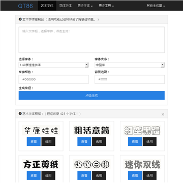The height and width of the screenshot is (183, 183).
Task: Click the round bubble-style font preview image
Action: [91, 164]
